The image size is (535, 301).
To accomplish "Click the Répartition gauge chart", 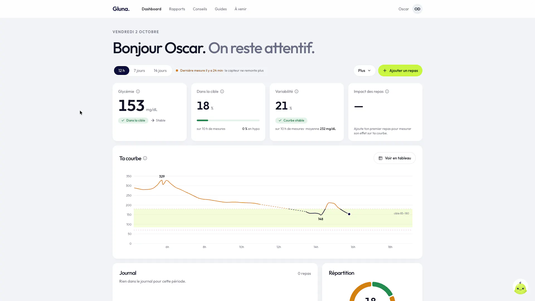I will pyautogui.click(x=372, y=292).
